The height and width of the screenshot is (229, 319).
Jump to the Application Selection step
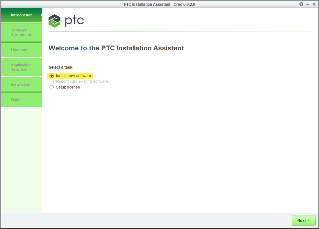click(x=21, y=67)
